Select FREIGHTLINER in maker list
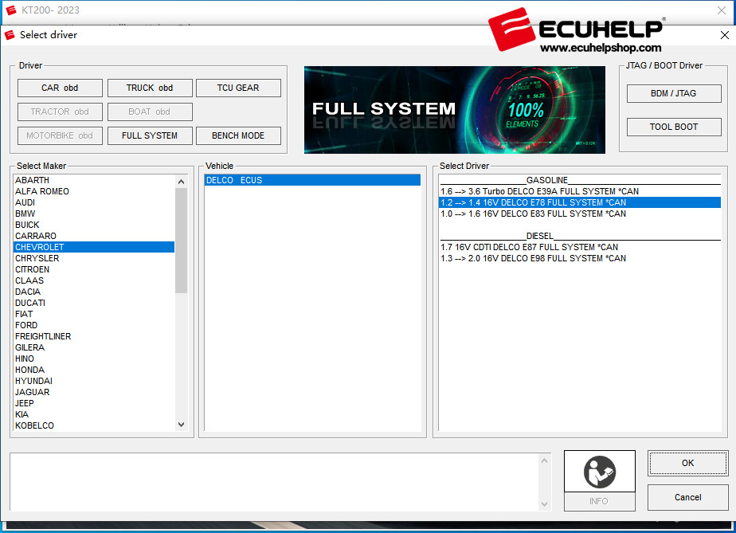Viewport: 736px width, 533px height. [94, 336]
